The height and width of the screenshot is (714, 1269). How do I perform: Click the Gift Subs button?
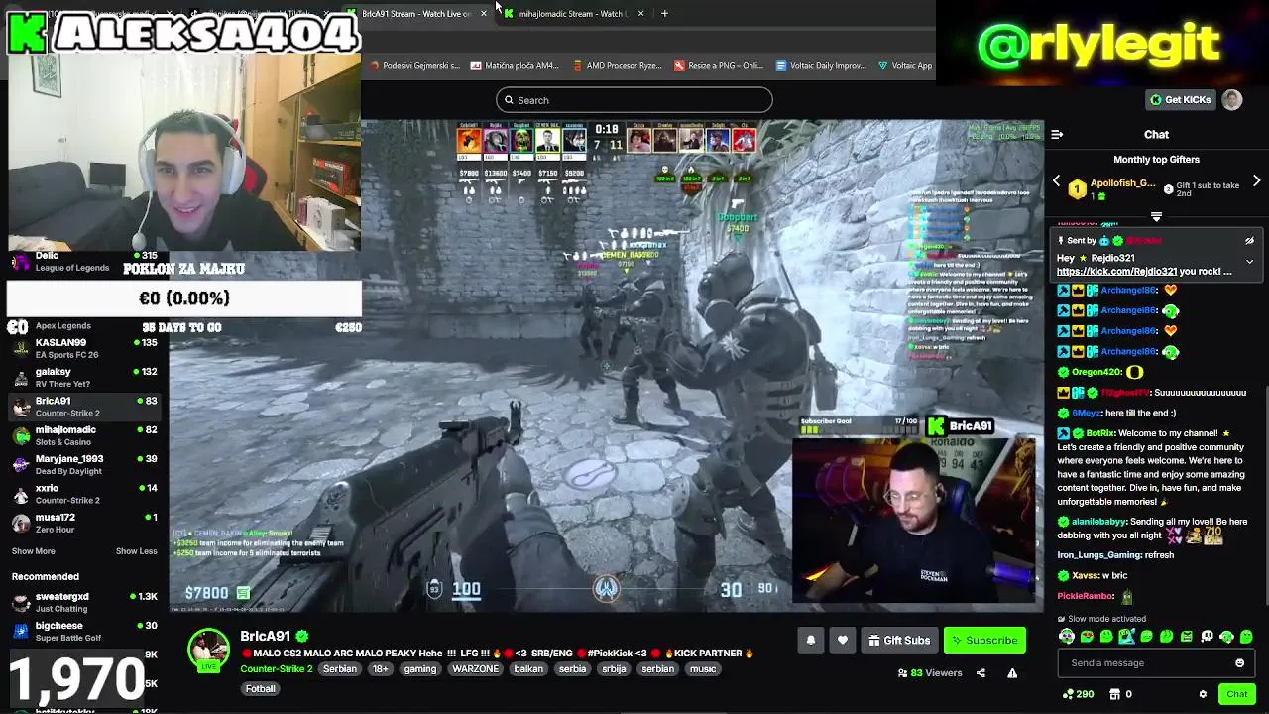(x=898, y=641)
